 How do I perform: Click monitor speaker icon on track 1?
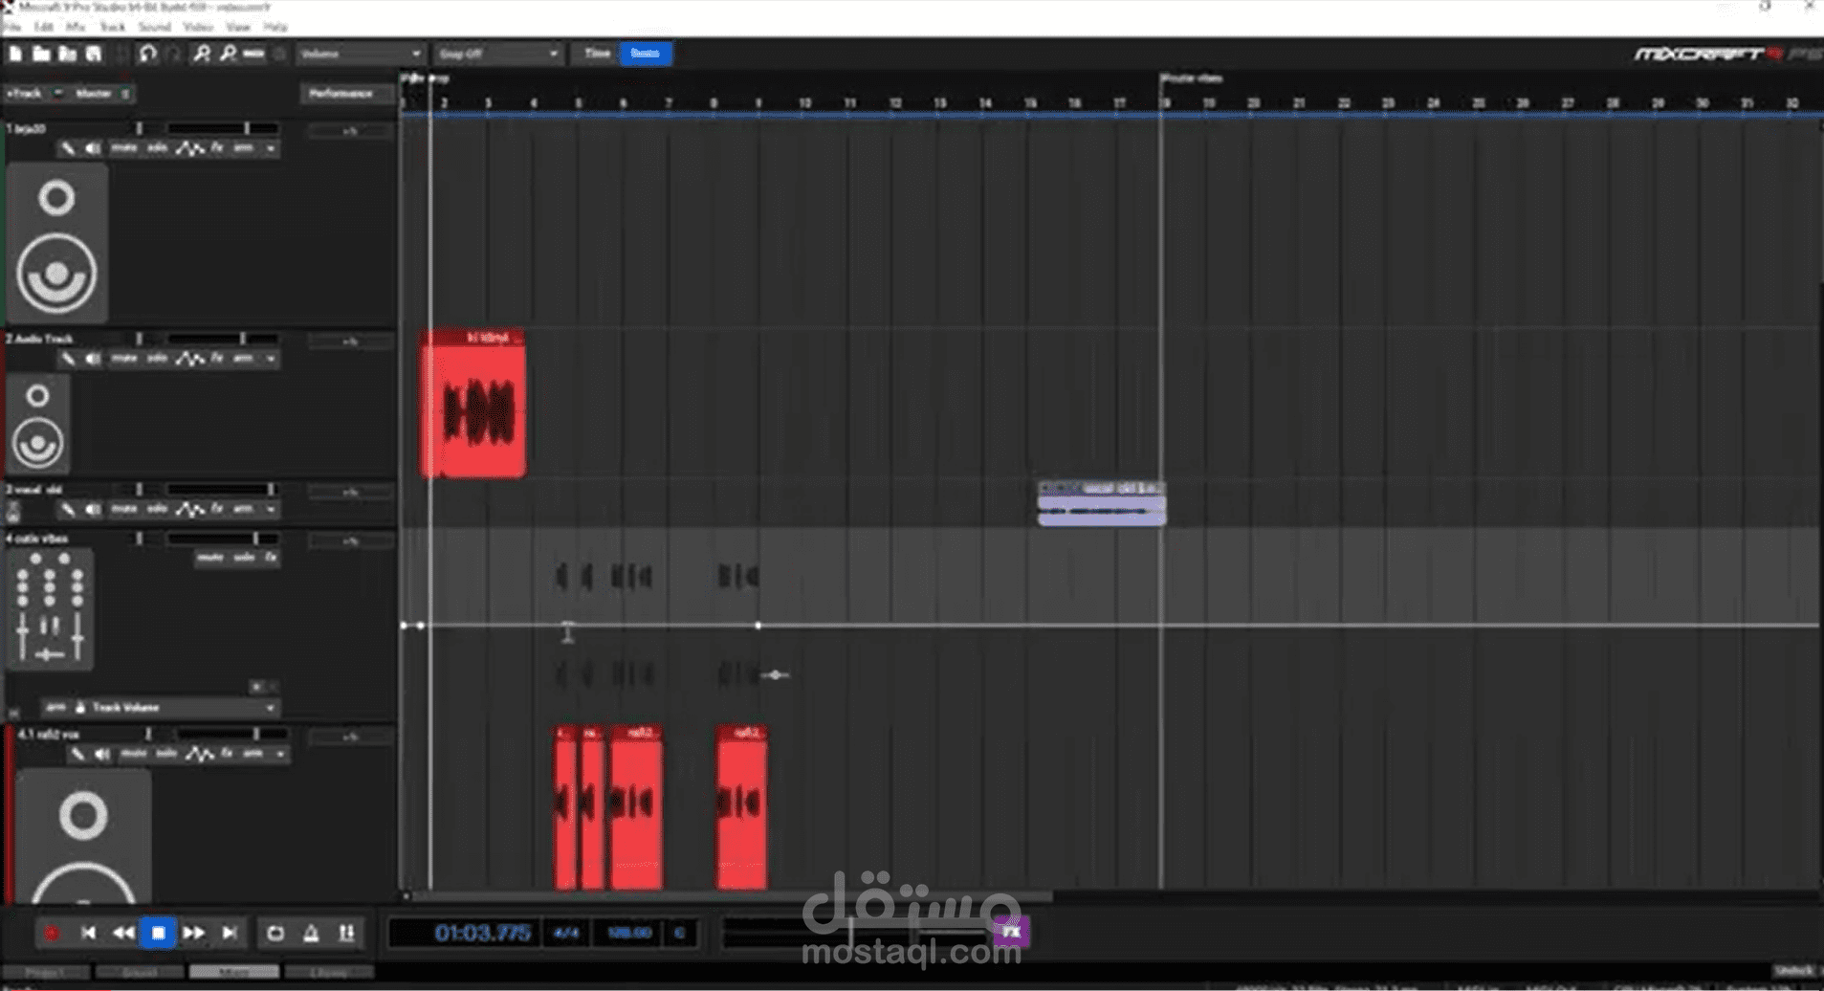pos(93,148)
